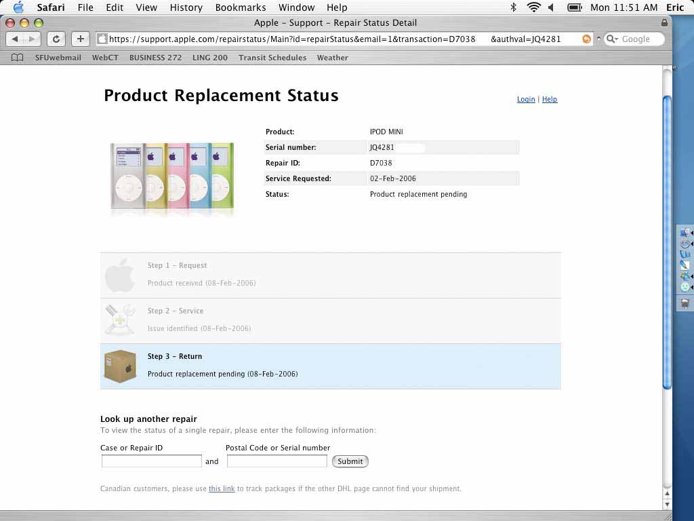Open the volume control in menu bar

coord(552,7)
